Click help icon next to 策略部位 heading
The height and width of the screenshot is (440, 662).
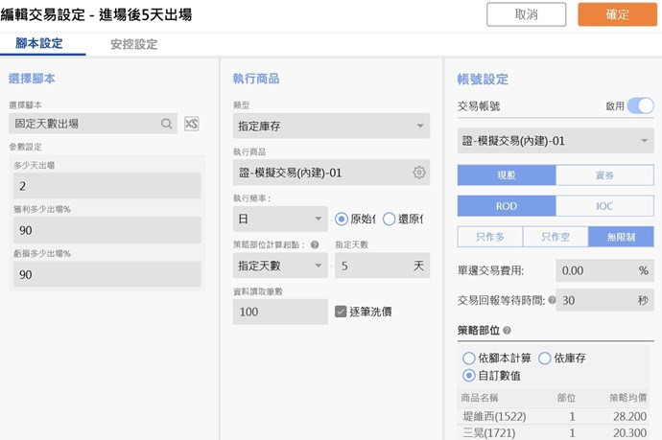(x=508, y=331)
